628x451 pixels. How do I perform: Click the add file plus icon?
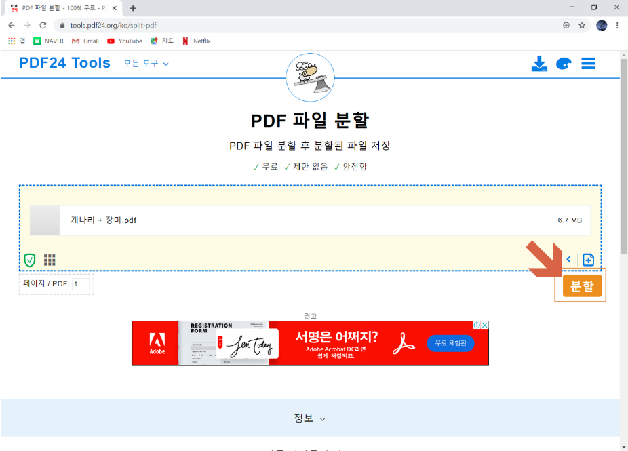coord(588,260)
